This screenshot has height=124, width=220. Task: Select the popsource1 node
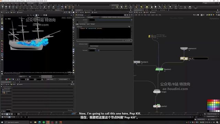coord(184,48)
